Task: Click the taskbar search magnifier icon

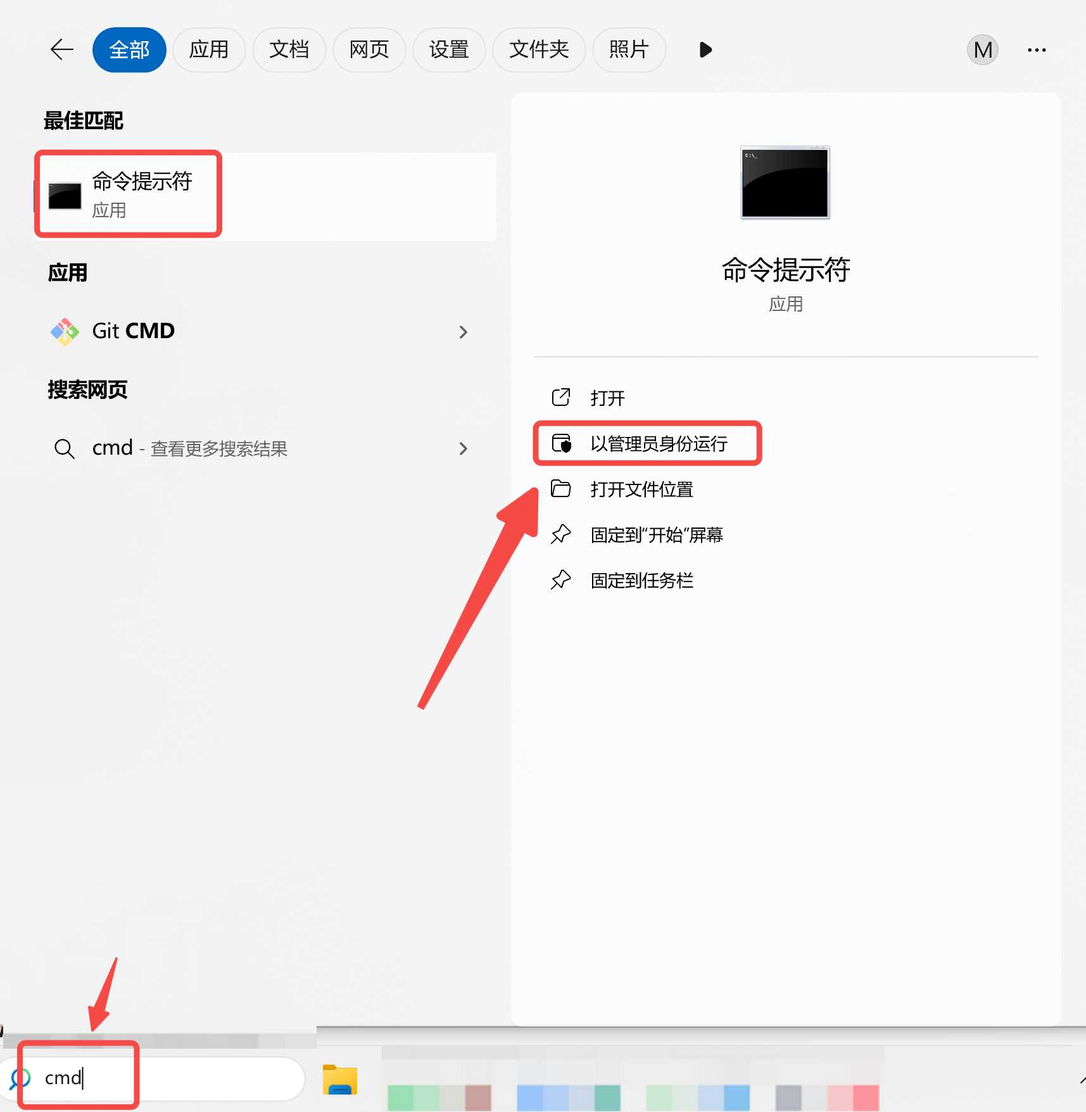Action: pos(19,1078)
